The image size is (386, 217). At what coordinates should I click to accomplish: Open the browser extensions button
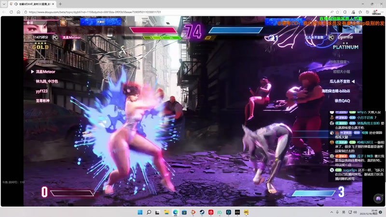(345, 12)
